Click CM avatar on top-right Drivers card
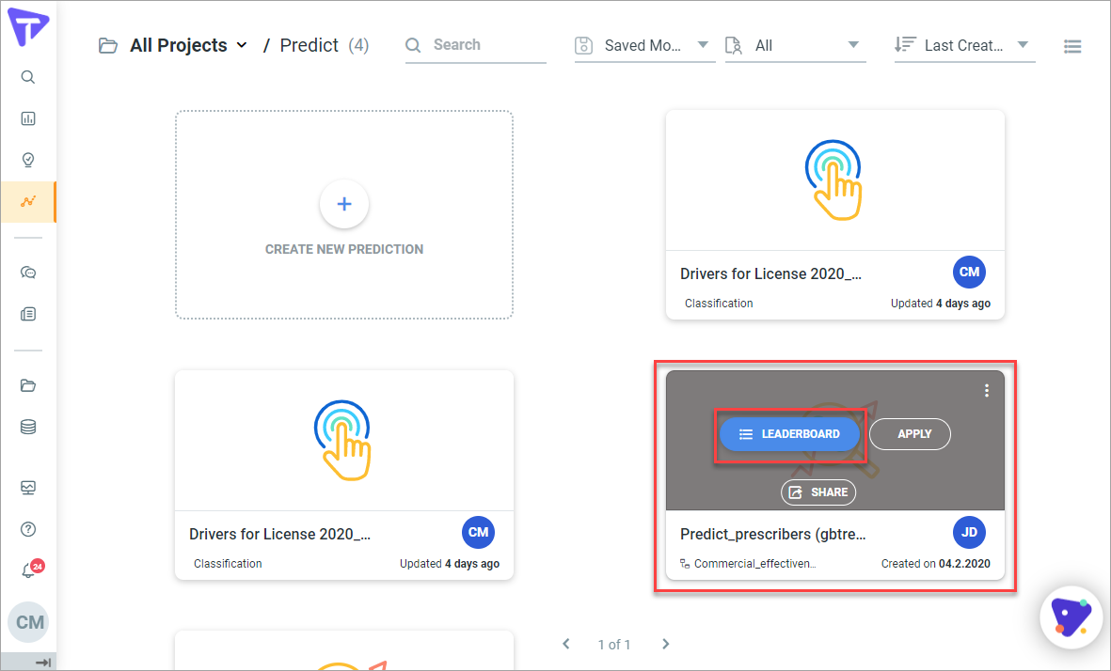Viewport: 1111px width, 671px height. point(969,272)
